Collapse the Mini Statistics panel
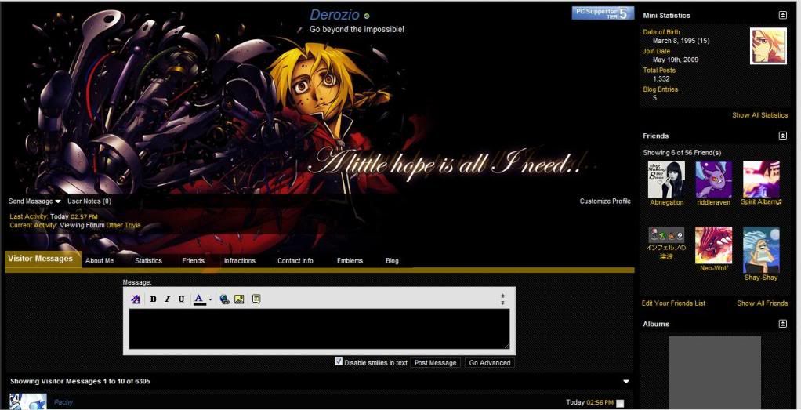801x410 pixels. [782, 15]
